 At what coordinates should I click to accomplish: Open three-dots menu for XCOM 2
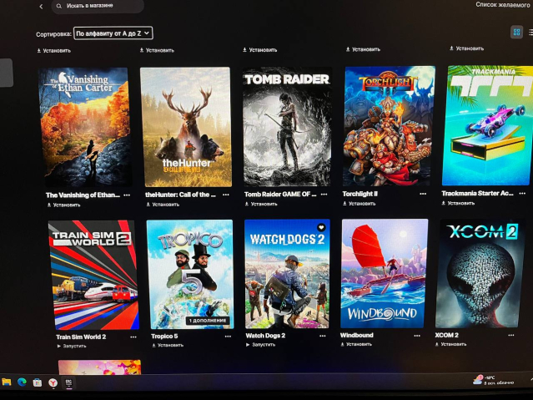tap(511, 336)
